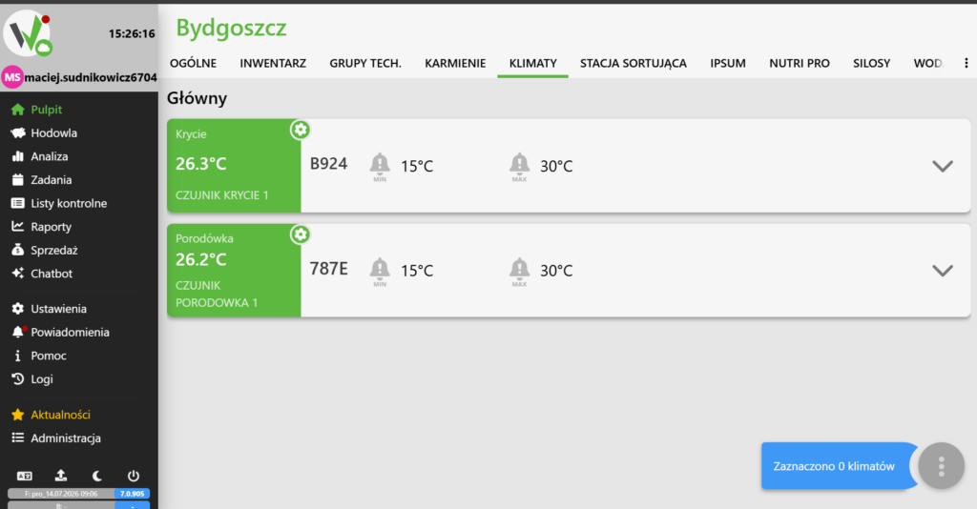The image size is (977, 509).
Task: Open settings gear on Krycie card
Action: pos(301,130)
